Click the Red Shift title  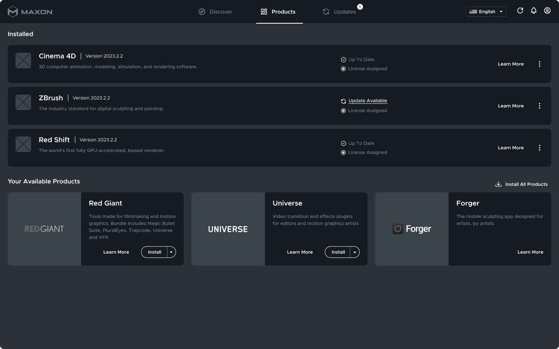pyautogui.click(x=54, y=140)
